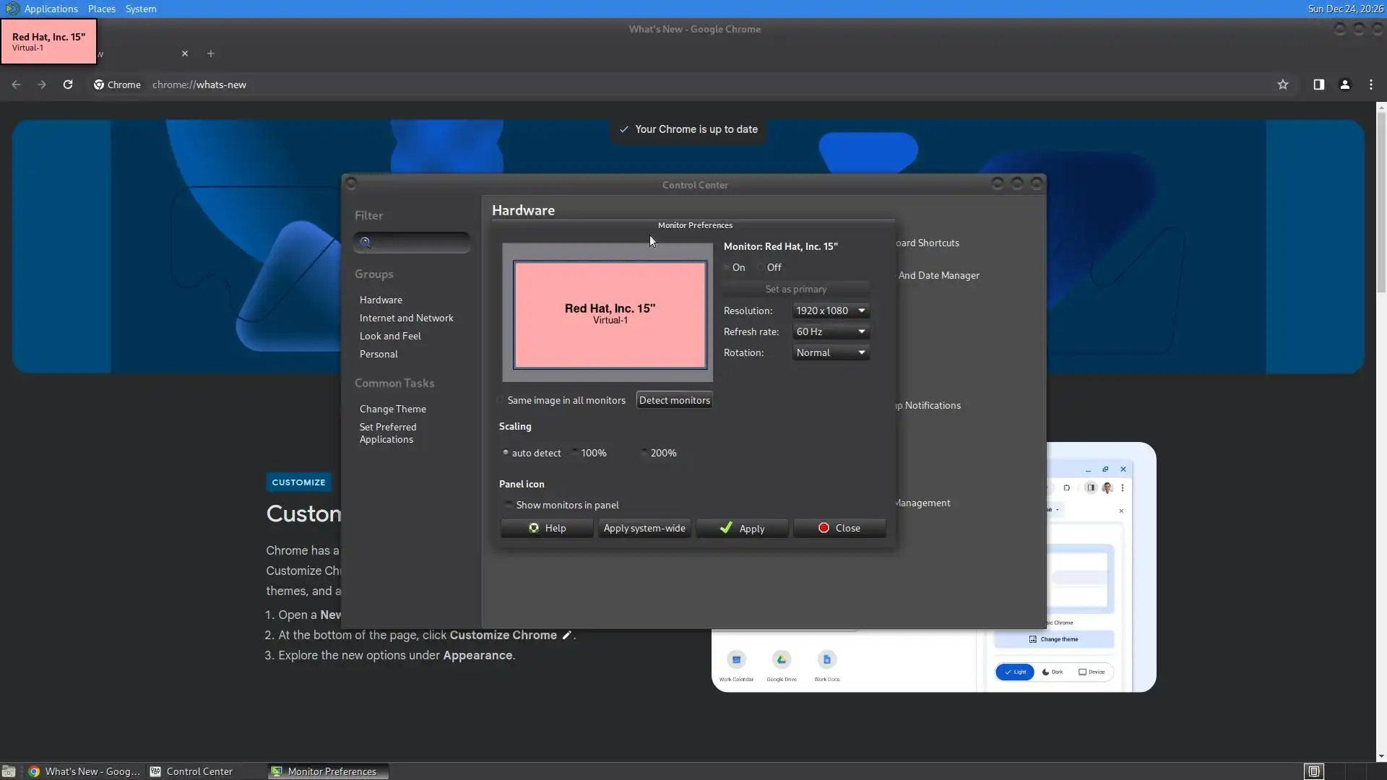Screen dimensions: 1387x780
Task: Open the Resolution dropdown
Action: (830, 311)
